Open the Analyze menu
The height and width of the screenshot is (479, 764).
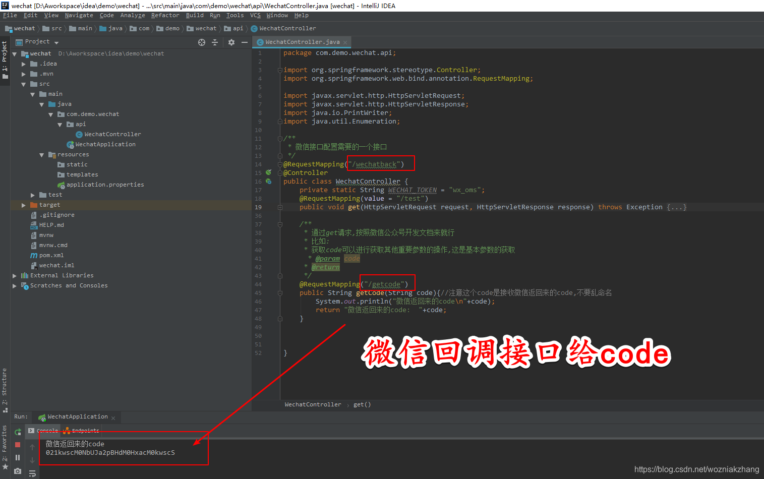tap(133, 16)
